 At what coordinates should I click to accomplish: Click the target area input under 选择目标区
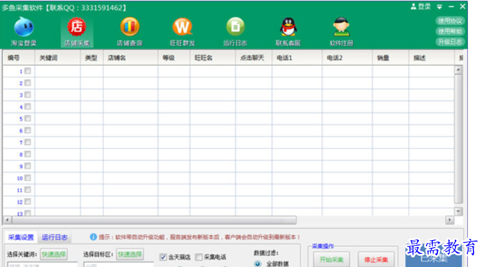[x=118, y=264]
